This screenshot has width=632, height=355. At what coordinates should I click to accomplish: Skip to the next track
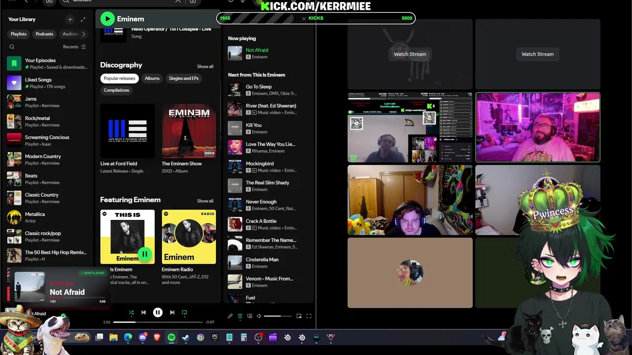coord(172,312)
